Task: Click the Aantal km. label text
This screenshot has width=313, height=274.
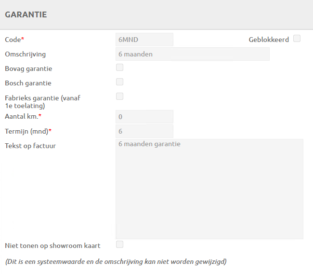Action: coord(22,117)
